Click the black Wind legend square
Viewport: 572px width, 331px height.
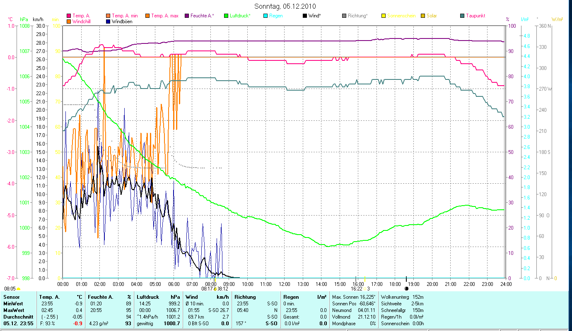click(x=305, y=16)
